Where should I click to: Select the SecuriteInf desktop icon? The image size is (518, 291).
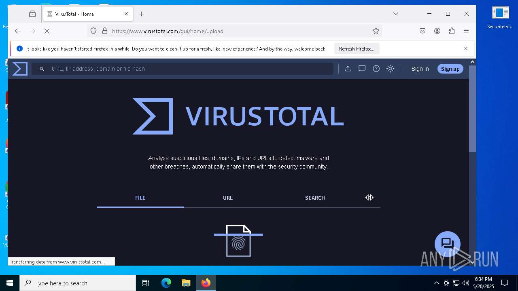pyautogui.click(x=501, y=18)
